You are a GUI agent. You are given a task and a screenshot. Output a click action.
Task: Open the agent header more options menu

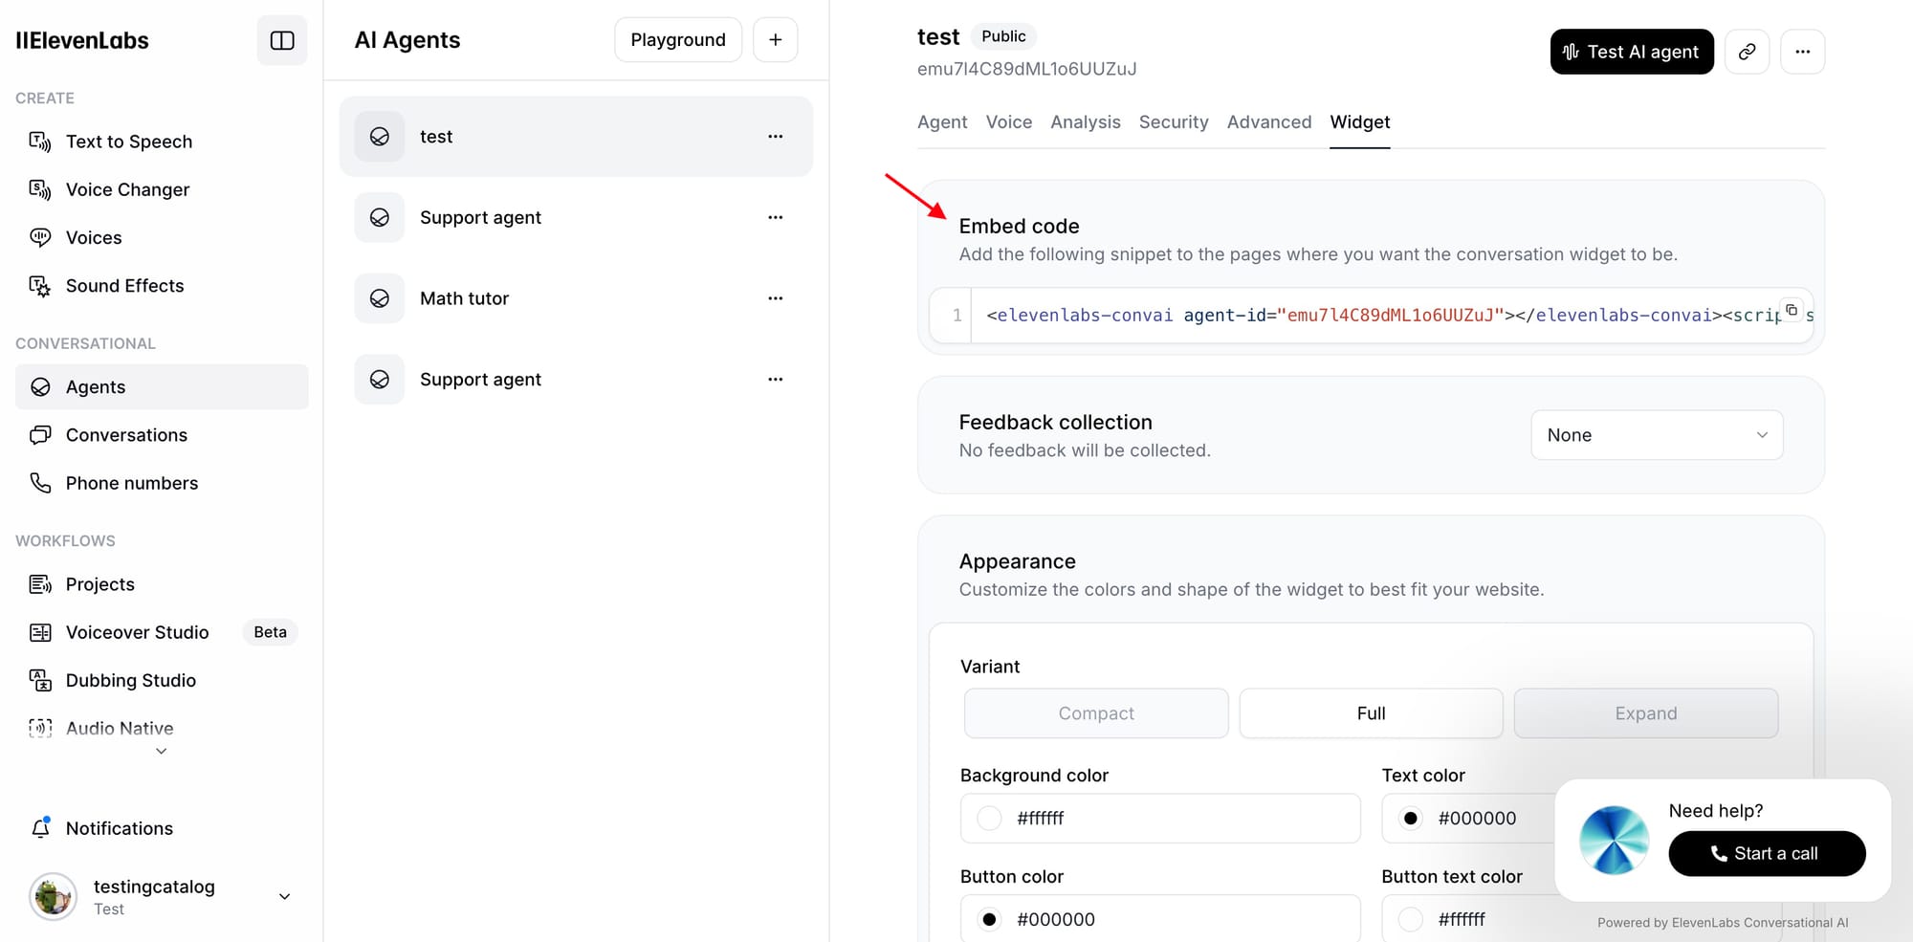point(1803,52)
